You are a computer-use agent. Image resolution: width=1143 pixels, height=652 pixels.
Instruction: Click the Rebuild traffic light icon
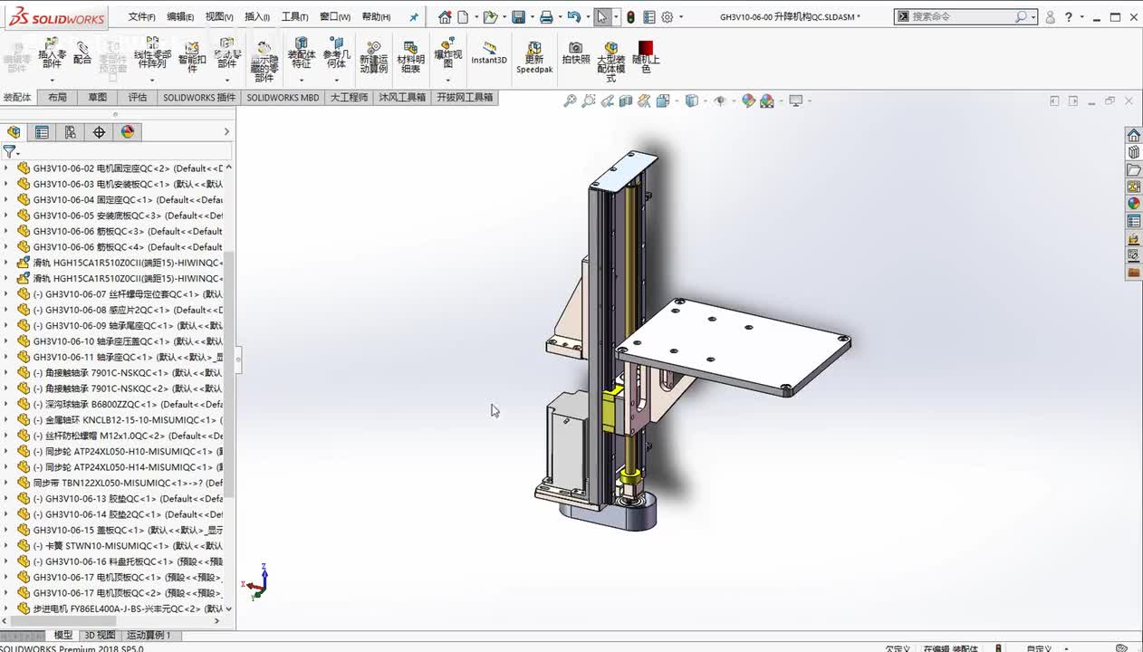(x=630, y=16)
